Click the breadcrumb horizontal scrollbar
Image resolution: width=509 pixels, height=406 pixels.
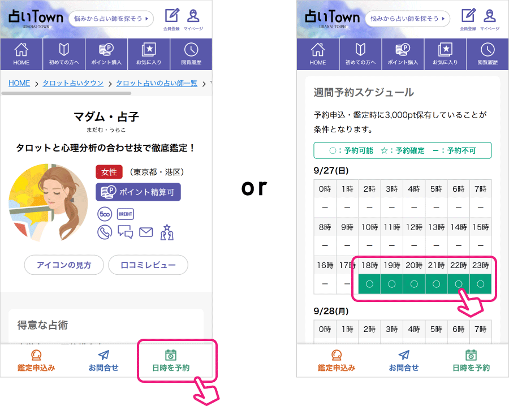(68, 93)
